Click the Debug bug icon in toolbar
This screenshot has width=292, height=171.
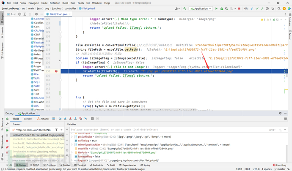tap(221, 8)
